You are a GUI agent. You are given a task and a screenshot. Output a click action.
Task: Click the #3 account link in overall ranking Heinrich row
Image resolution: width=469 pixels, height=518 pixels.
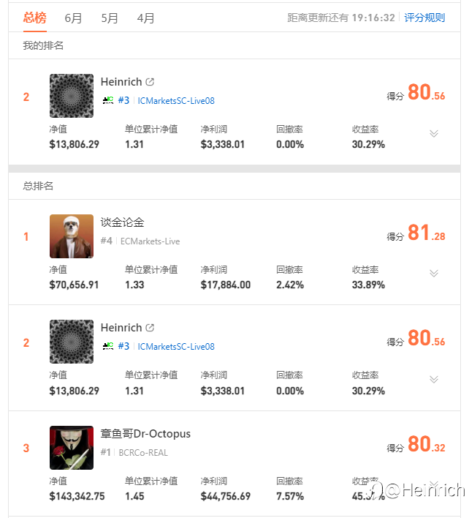[x=123, y=346]
